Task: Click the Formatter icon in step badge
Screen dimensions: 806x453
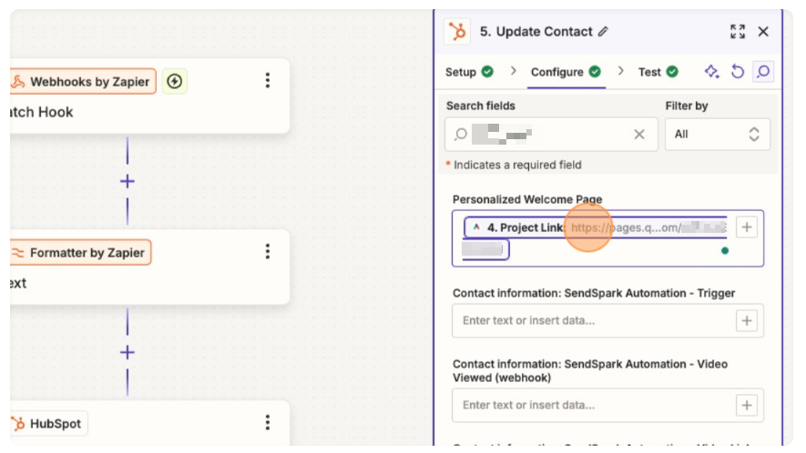Action: pyautogui.click(x=18, y=253)
